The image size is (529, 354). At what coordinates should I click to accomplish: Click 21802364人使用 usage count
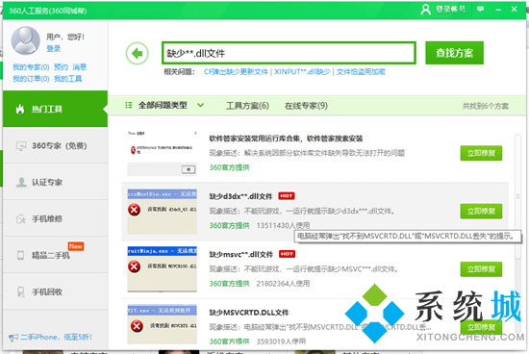(283, 284)
